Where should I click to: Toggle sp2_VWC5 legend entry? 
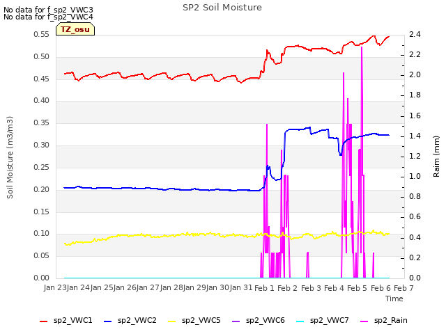pyautogui.click(x=194, y=321)
